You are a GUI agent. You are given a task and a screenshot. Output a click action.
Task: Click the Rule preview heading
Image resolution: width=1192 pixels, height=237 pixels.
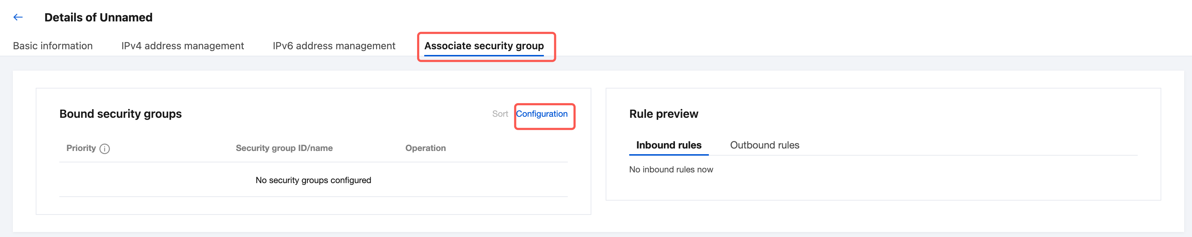coord(663,114)
